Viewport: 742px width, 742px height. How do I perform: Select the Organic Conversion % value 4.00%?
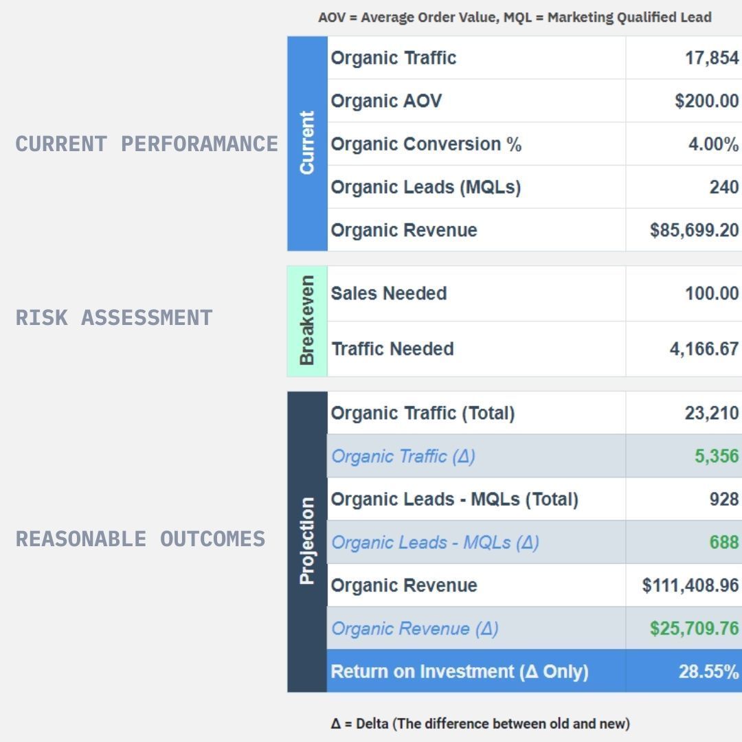(713, 144)
